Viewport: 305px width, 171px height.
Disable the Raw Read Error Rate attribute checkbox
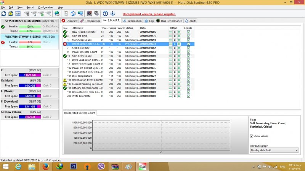coord(188,32)
